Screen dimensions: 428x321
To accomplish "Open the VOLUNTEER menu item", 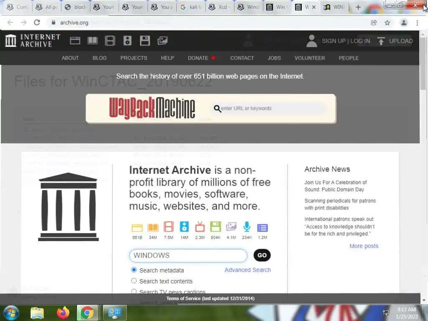I will coord(310,58).
